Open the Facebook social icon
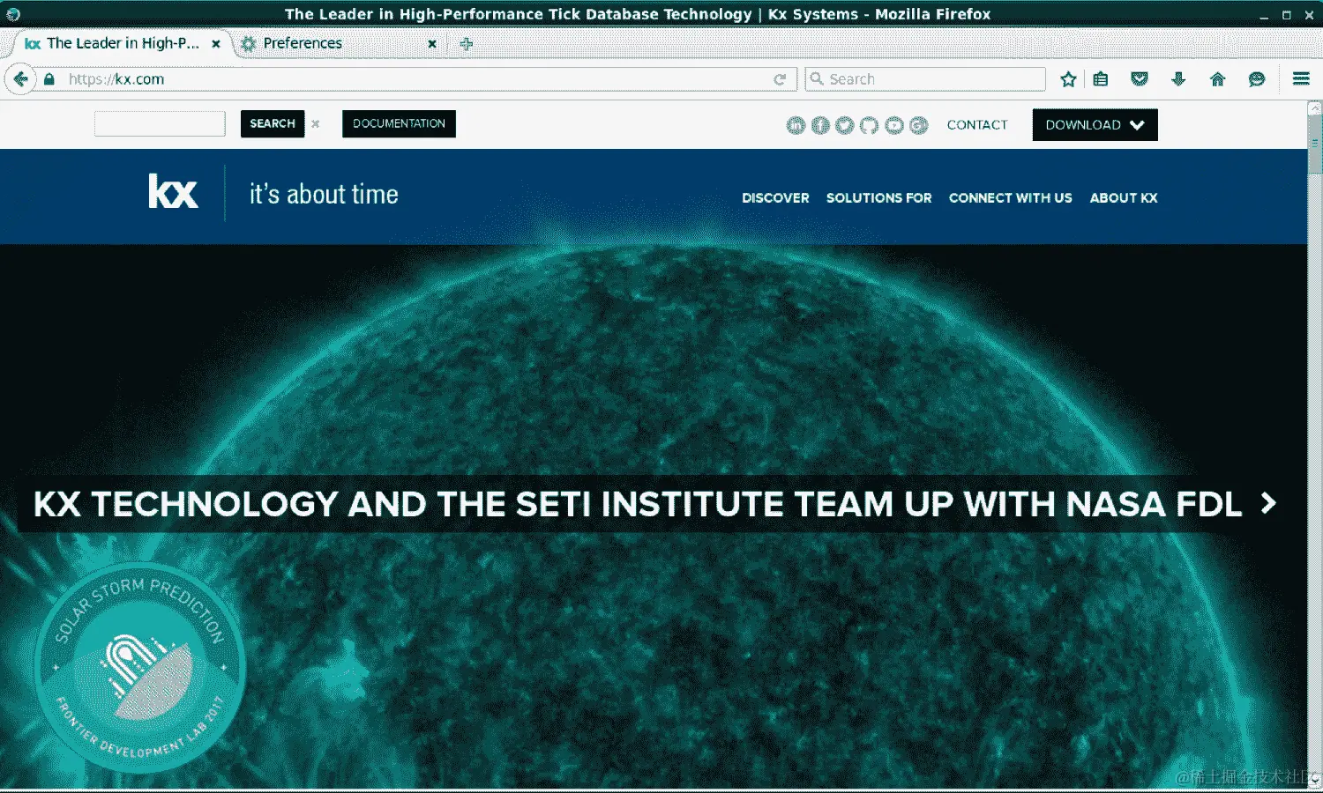 (x=820, y=125)
